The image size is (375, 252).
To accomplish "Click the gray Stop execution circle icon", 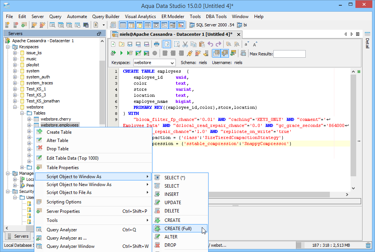I will tap(155, 53).
